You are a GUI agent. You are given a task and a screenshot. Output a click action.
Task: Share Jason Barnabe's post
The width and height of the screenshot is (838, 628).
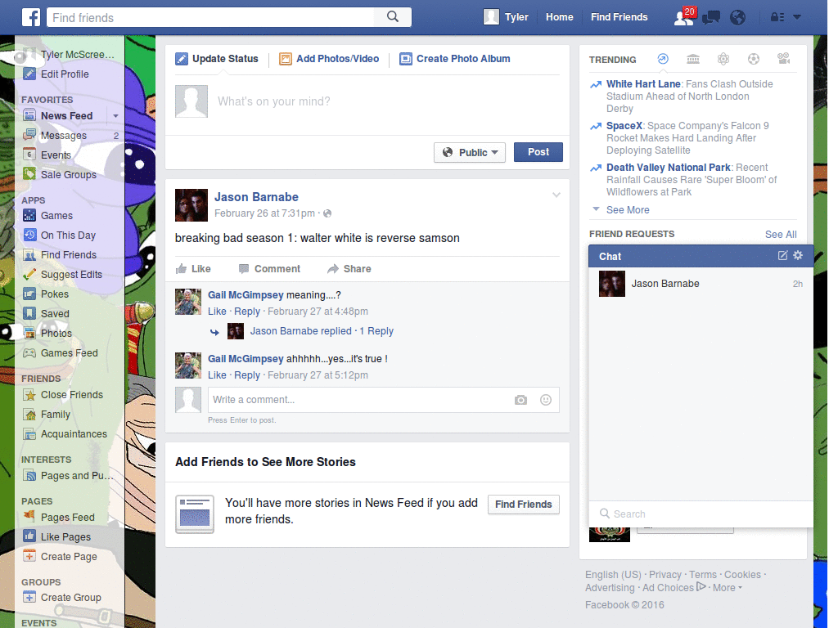pos(349,268)
